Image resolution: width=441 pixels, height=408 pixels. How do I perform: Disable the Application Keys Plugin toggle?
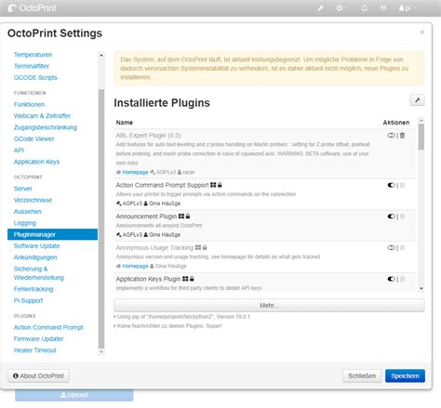point(391,279)
